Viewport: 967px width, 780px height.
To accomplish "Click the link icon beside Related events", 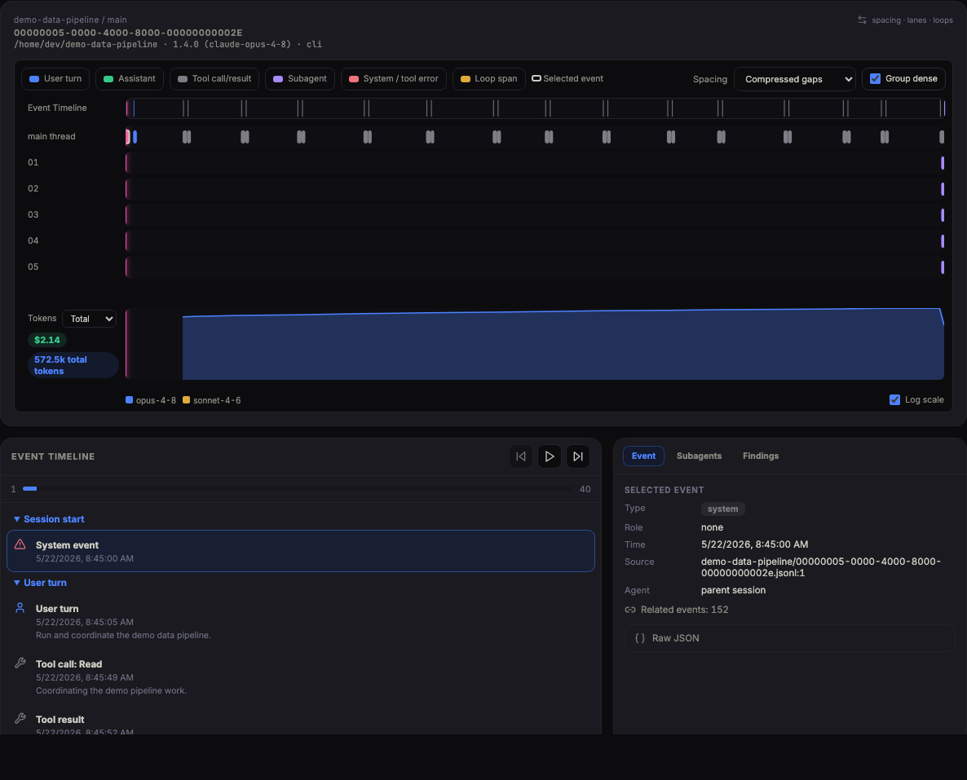I will click(x=630, y=610).
